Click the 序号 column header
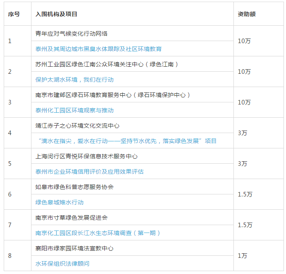 click(14, 14)
